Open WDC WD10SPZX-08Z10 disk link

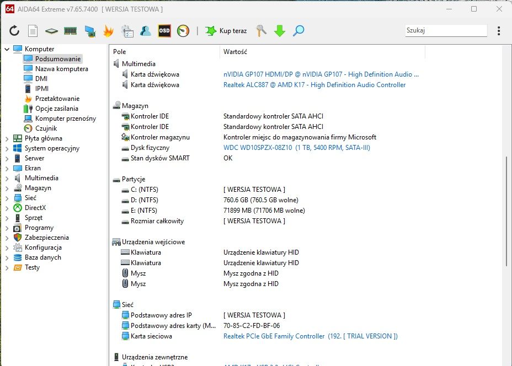click(297, 148)
